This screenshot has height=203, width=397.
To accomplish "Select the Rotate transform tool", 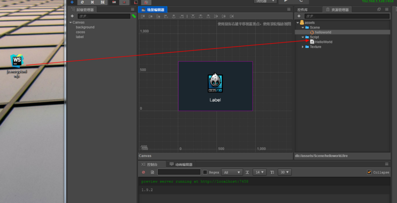I will pyautogui.click(x=82, y=2).
